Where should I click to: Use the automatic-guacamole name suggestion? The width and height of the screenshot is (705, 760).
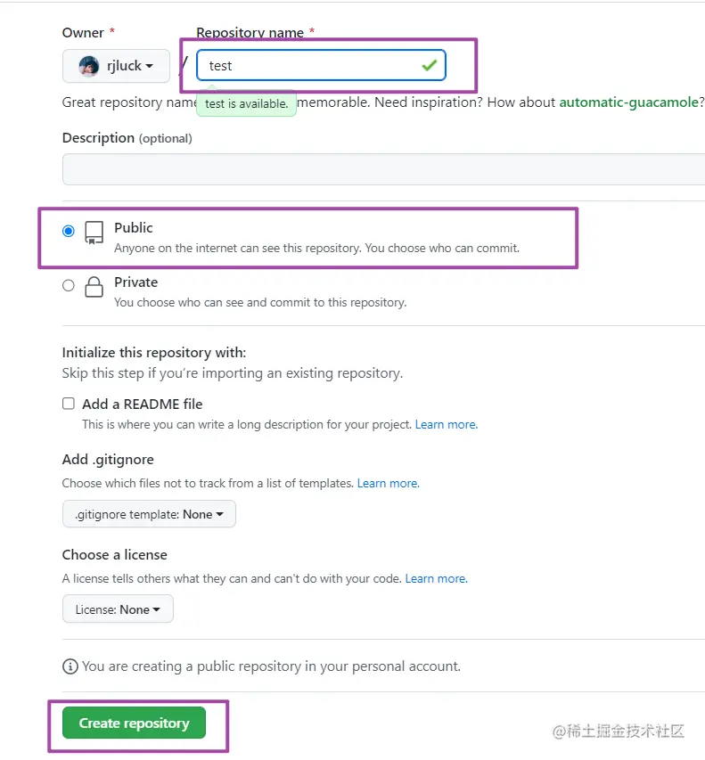coord(628,102)
